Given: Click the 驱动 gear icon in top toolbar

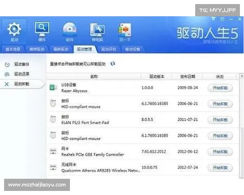Looking at the screenshot, I should (x=15, y=31).
